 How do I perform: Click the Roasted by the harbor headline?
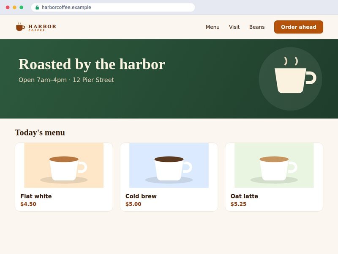pos(92,64)
